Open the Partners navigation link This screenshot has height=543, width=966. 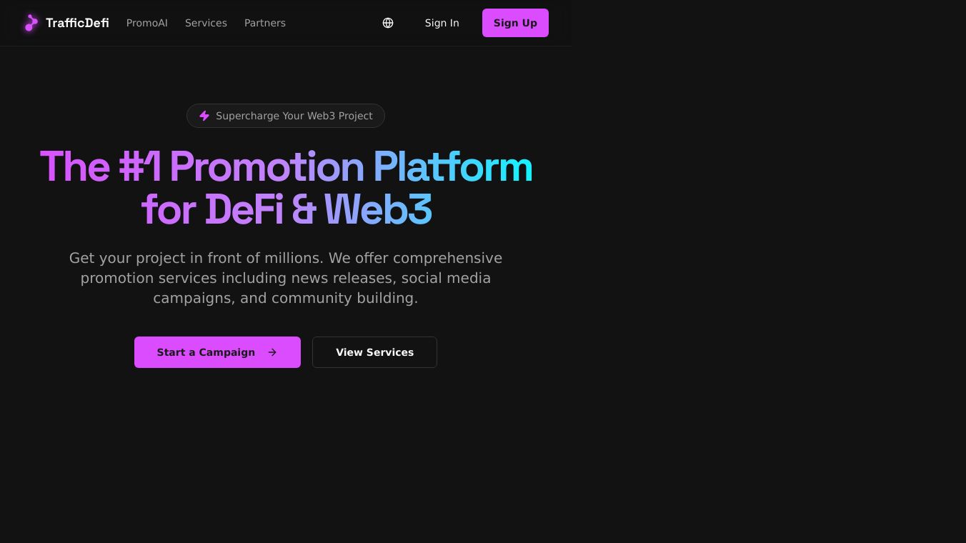tap(264, 23)
